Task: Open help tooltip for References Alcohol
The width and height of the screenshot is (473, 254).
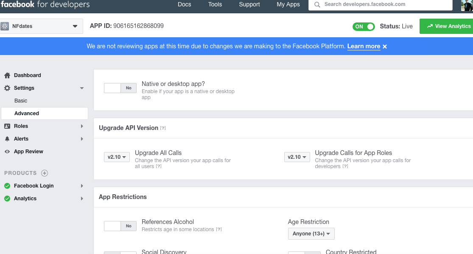Action: 219,229
